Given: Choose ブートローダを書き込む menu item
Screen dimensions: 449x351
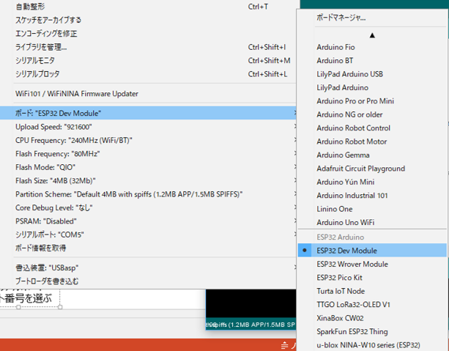Looking at the screenshot, I should click(148, 281).
